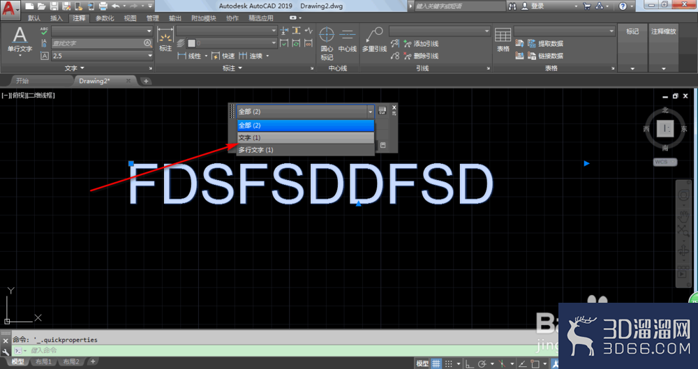Click the command line input field

285,350
